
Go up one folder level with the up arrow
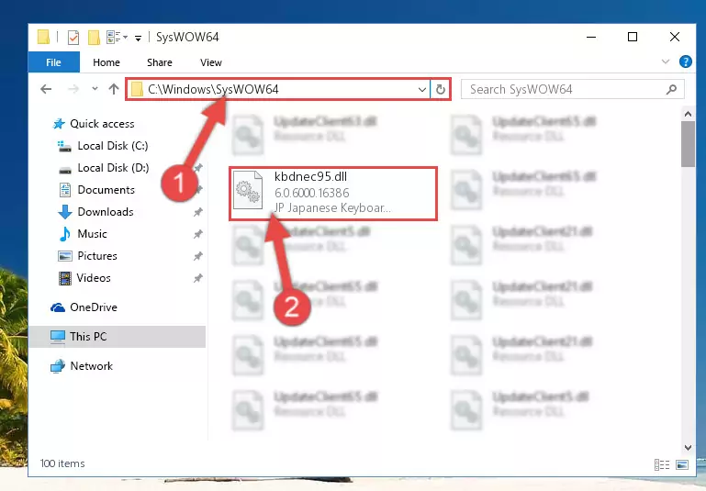click(x=114, y=89)
